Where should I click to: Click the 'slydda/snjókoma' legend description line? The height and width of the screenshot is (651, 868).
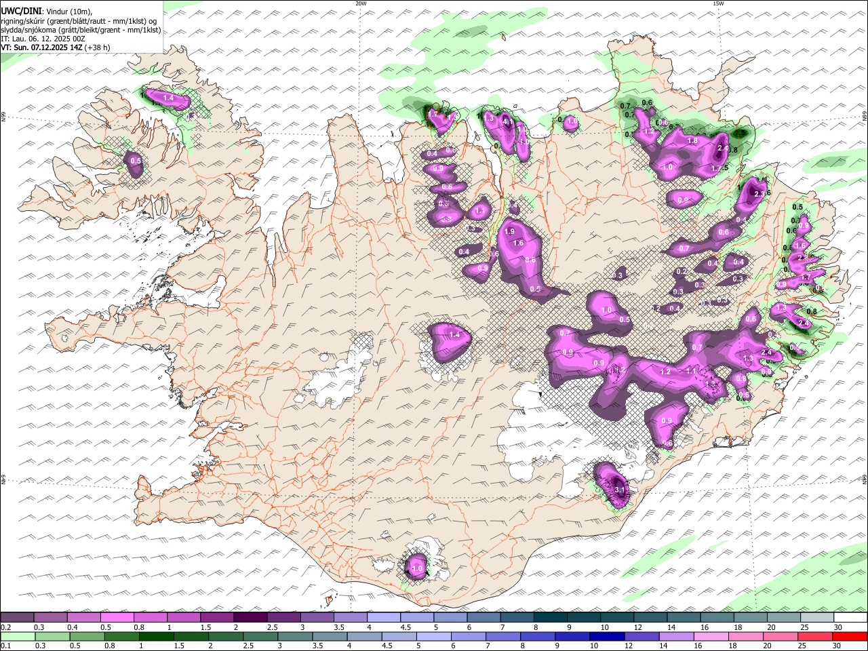pos(81,29)
